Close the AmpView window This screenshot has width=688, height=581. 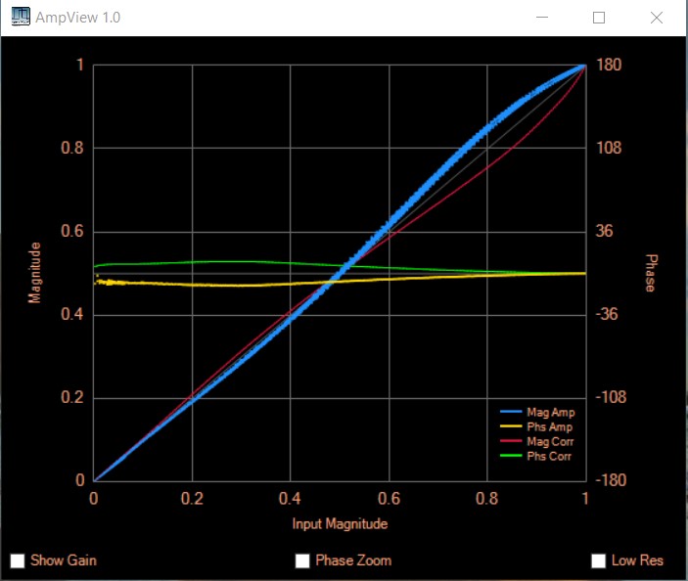tap(657, 18)
